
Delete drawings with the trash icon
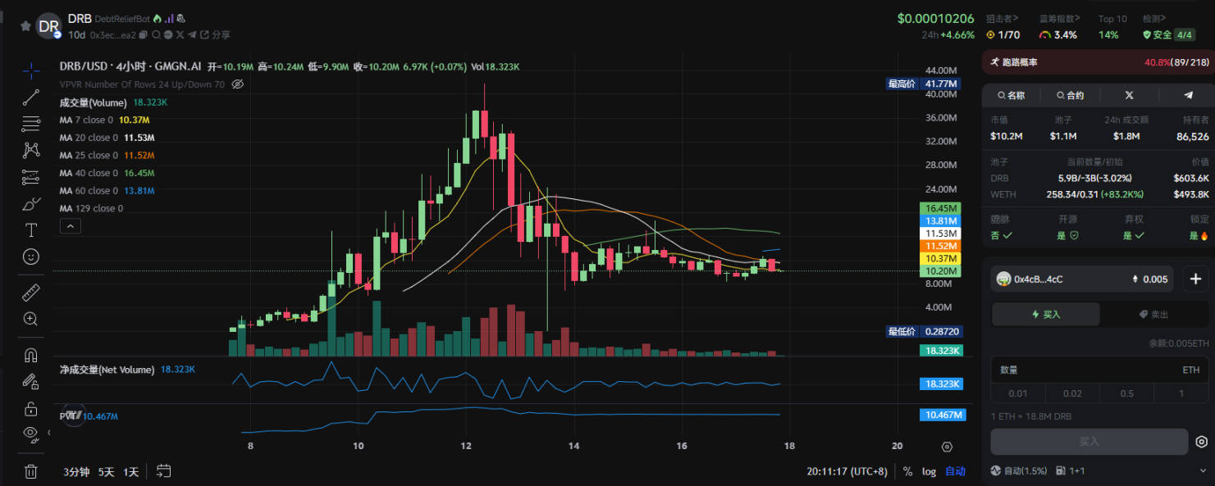[x=31, y=471]
